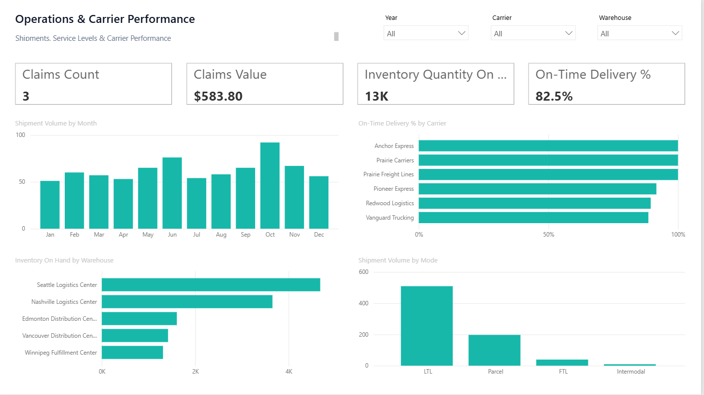Image resolution: width=704 pixels, height=395 pixels.
Task: Click the Pioneer Express on-time bar
Action: tap(537, 189)
